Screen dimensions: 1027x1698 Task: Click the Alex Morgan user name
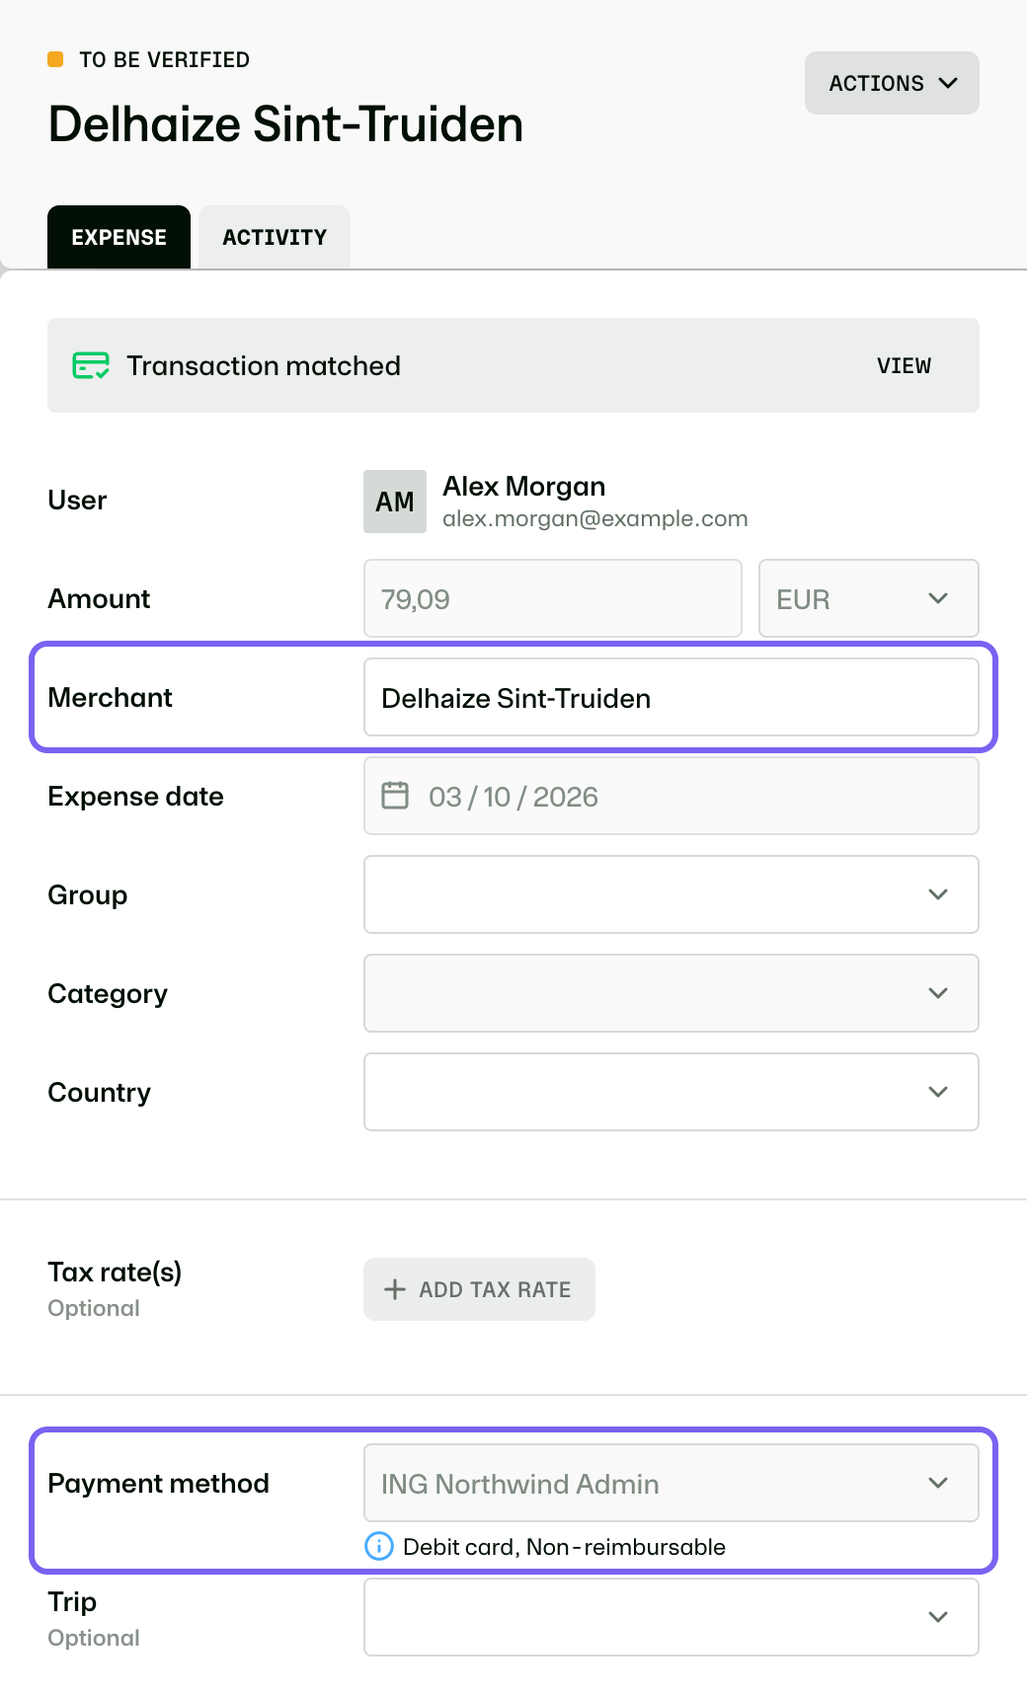pyautogui.click(x=524, y=486)
